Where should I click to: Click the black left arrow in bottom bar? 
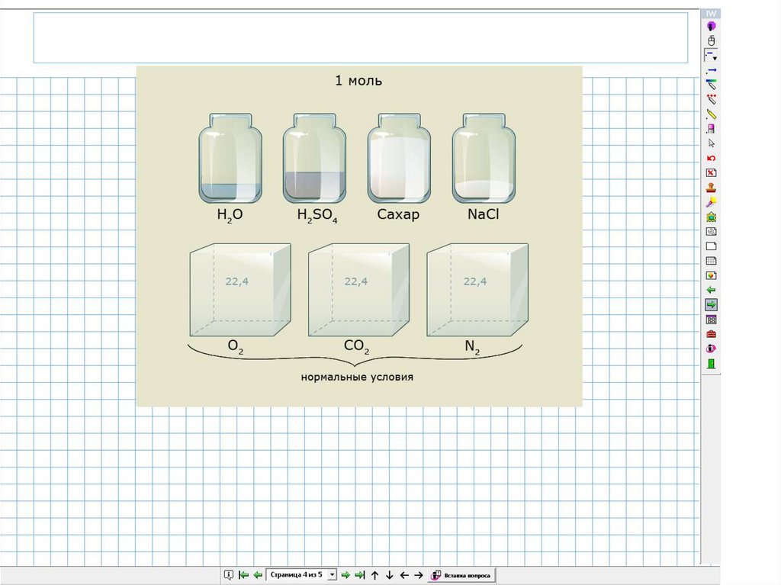tap(403, 575)
